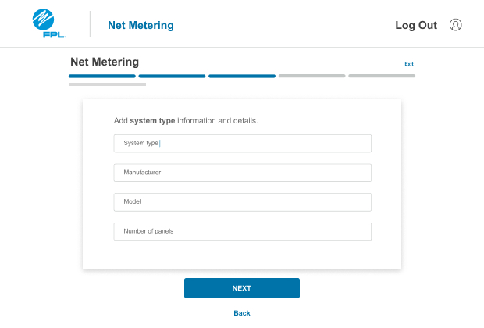Click the bold Net Metering page heading

point(105,62)
